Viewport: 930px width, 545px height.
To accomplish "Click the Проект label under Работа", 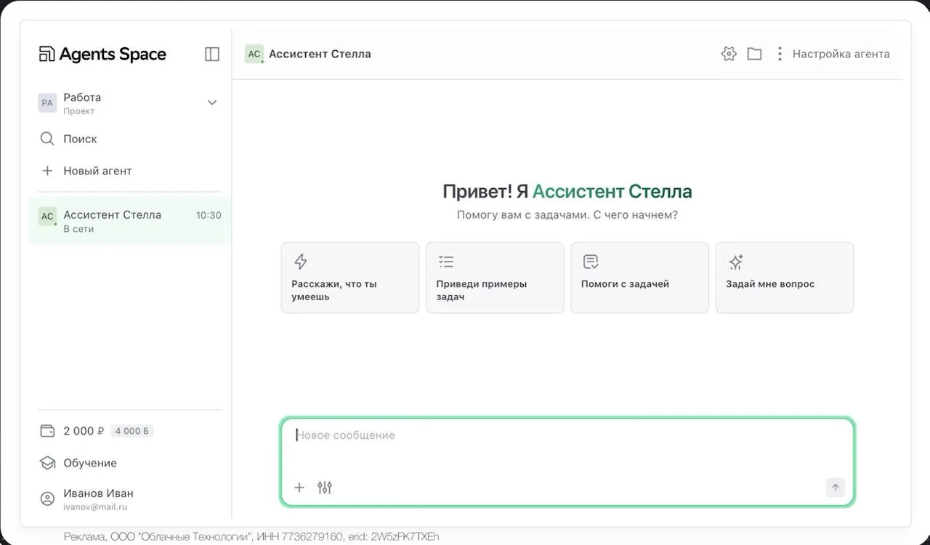I will (x=79, y=111).
